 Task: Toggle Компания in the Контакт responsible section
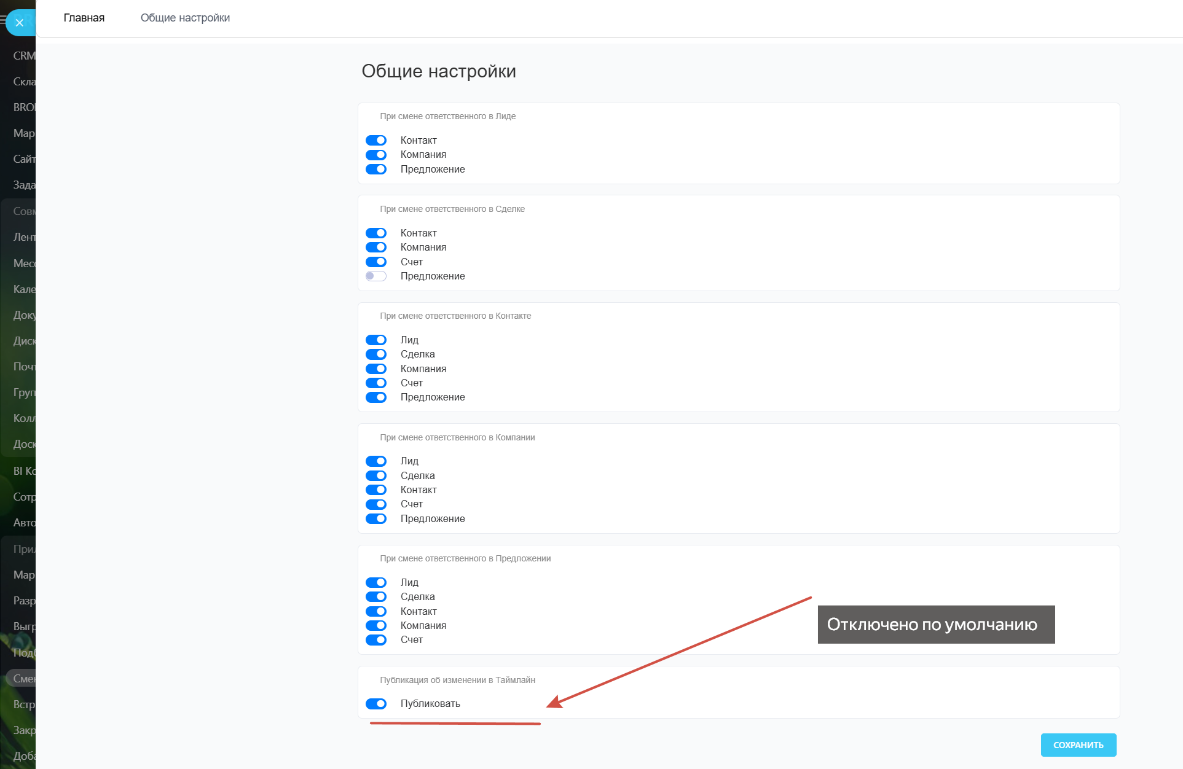pos(376,369)
